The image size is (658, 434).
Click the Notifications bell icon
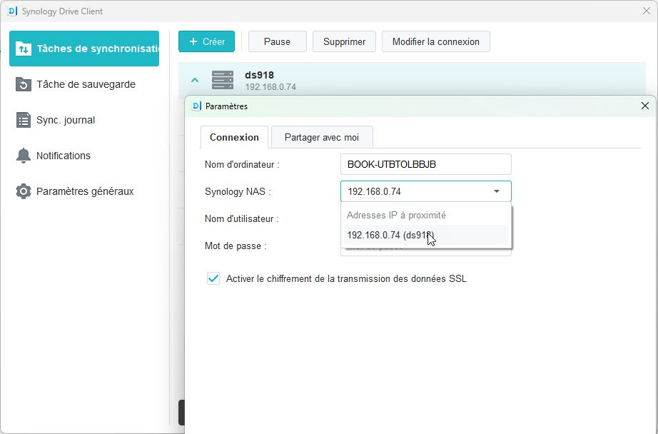click(x=24, y=156)
